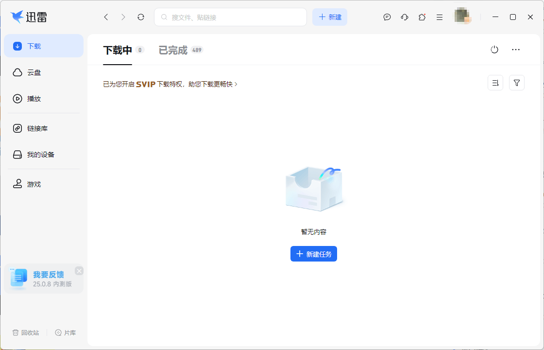Image resolution: width=544 pixels, height=350 pixels.
Task: Open 片库 at sidebar bottom
Action: coord(66,332)
